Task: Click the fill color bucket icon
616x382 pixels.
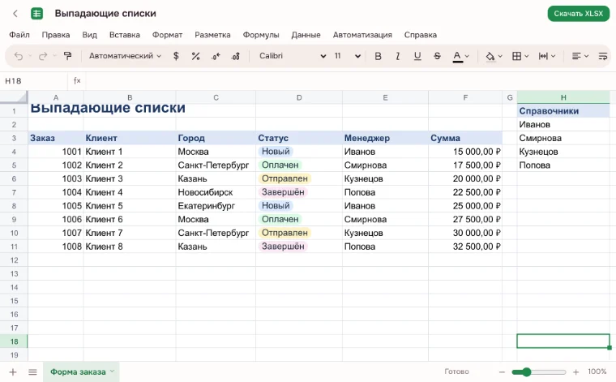Action: tap(490, 56)
